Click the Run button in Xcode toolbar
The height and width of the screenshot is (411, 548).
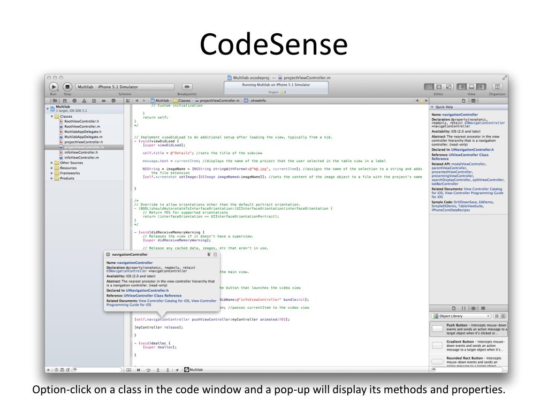pyautogui.click(x=53, y=87)
